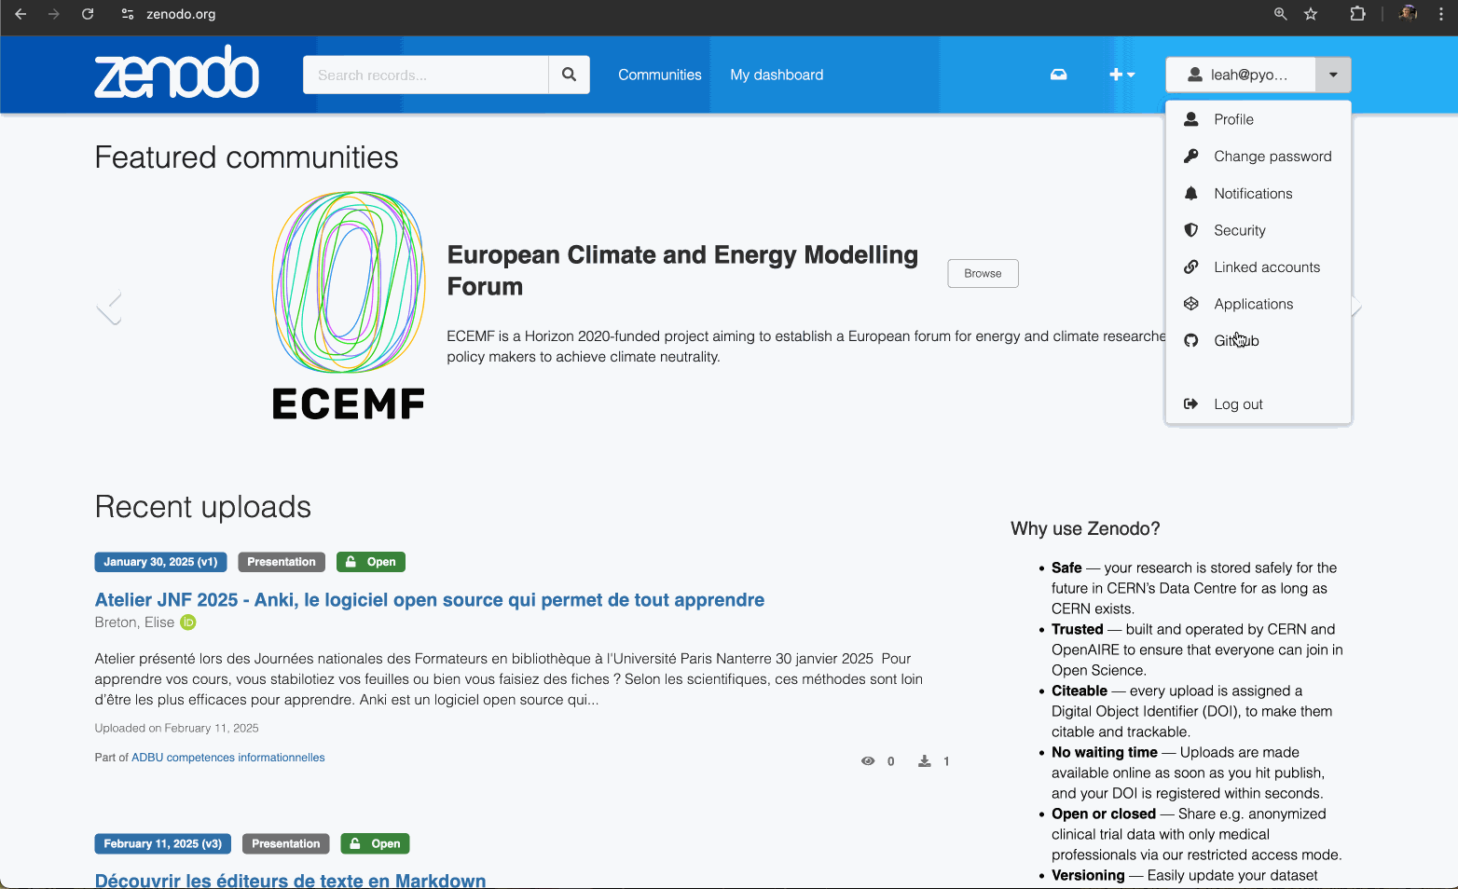This screenshot has height=889, width=1458.
Task: Click browser back arrow
Action: coord(21,14)
